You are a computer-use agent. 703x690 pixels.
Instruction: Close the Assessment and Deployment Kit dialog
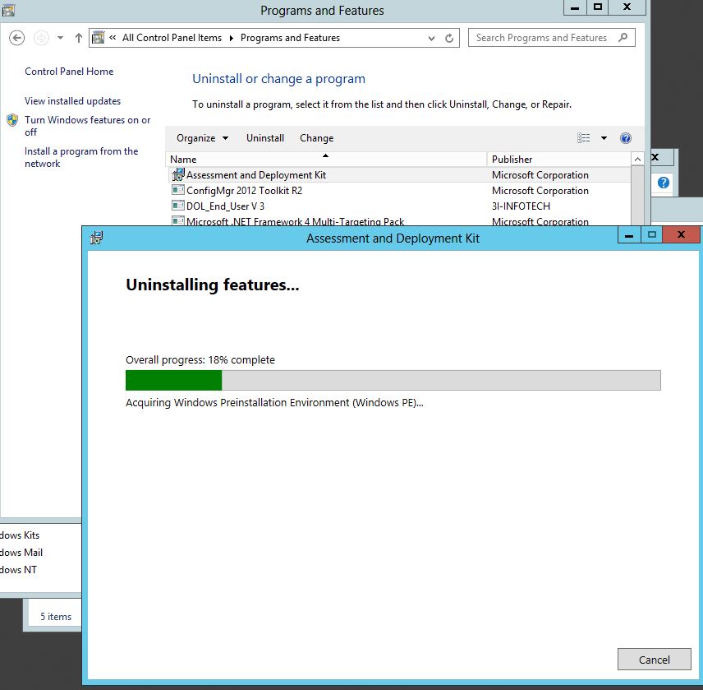(x=681, y=234)
